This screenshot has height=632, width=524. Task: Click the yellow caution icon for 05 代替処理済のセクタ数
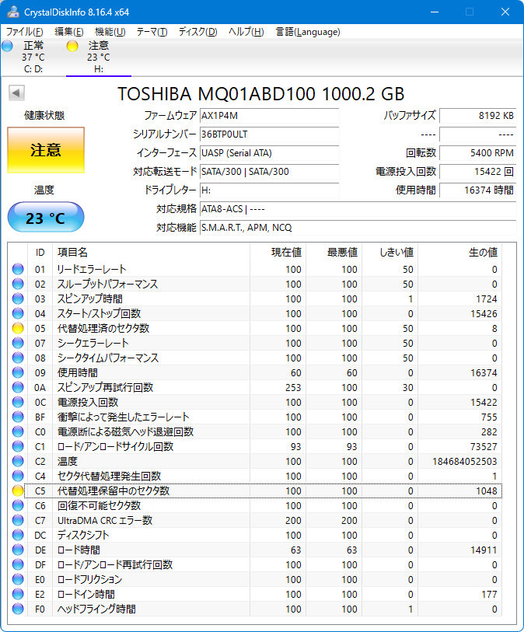point(18,328)
